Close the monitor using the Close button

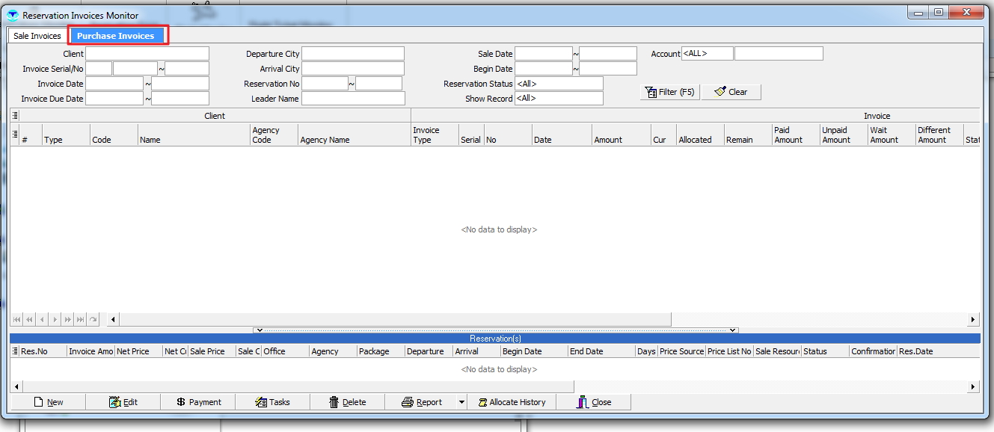[x=594, y=402]
